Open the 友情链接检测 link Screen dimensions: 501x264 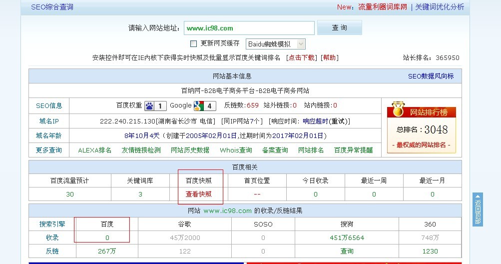point(141,150)
